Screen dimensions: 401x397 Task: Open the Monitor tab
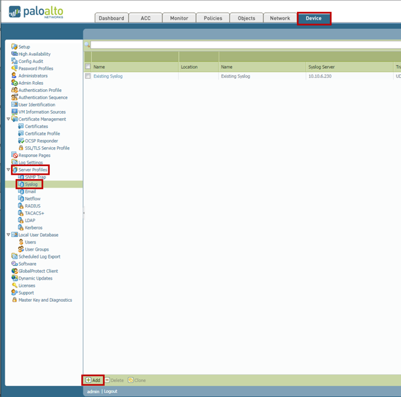pyautogui.click(x=178, y=18)
